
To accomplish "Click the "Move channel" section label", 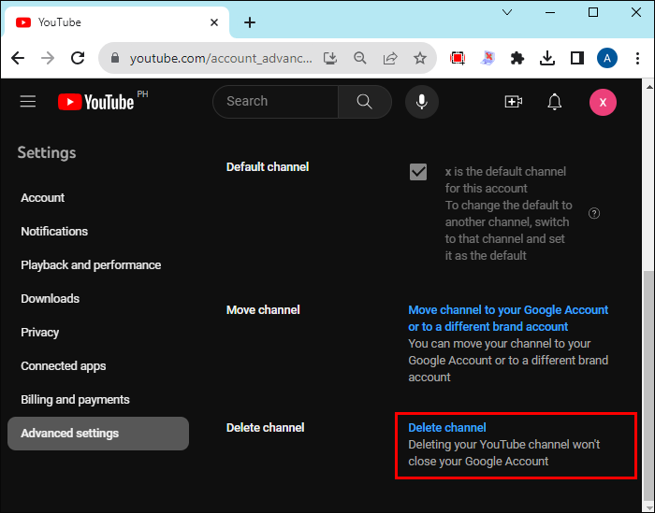I will click(x=263, y=310).
